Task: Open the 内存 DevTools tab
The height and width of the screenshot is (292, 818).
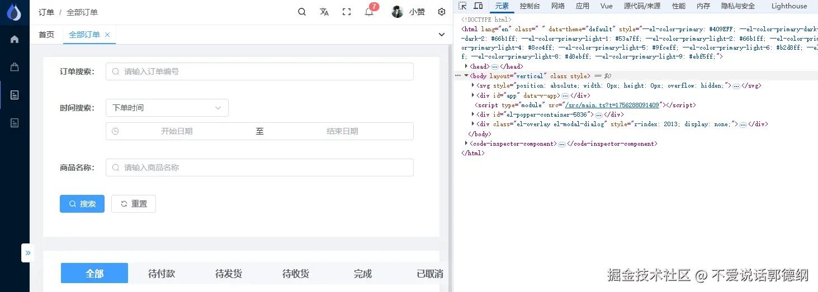Action: pos(703,6)
